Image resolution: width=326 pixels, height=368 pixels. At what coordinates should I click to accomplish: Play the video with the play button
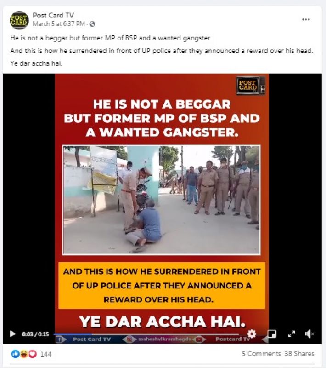click(12, 333)
